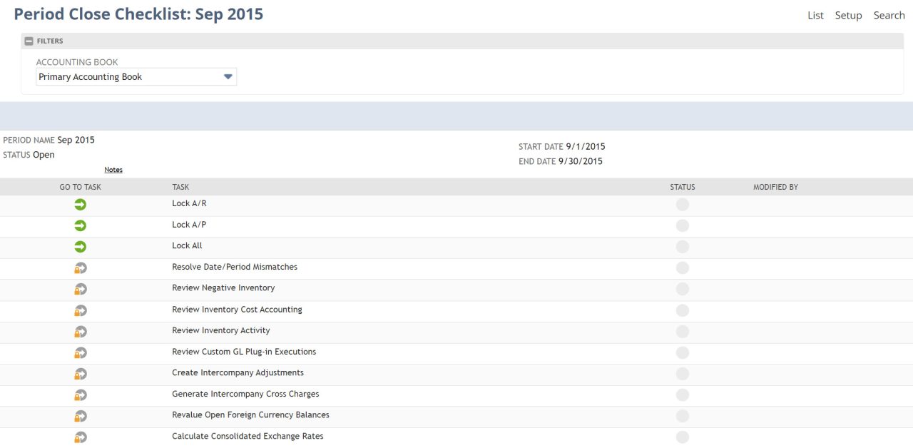
Task: Click the padlock icon for Review Negative Inventory
Action: 80,288
